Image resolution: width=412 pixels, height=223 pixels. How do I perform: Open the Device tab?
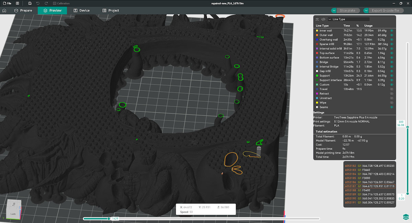click(81, 11)
